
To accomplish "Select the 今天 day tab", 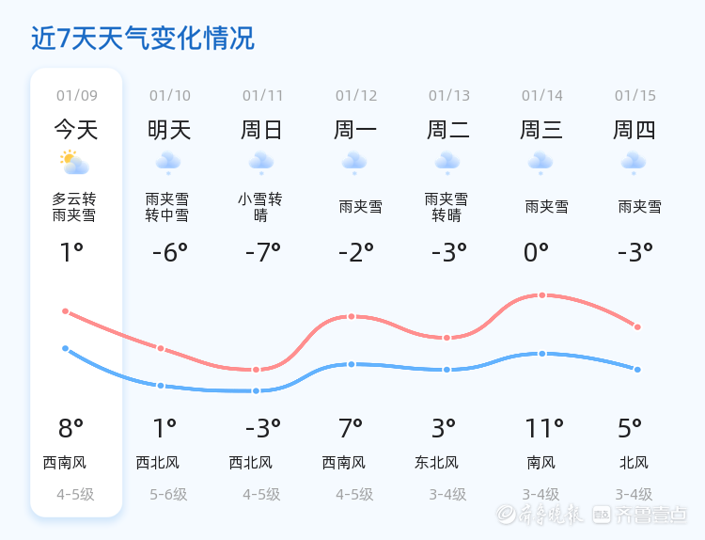I will (x=75, y=129).
